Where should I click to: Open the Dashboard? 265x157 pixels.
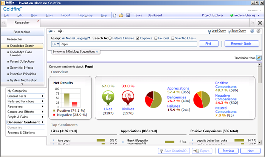(155, 15)
